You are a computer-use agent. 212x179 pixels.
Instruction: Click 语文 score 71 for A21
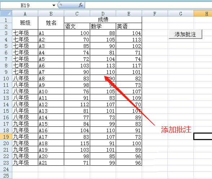(x=77, y=163)
